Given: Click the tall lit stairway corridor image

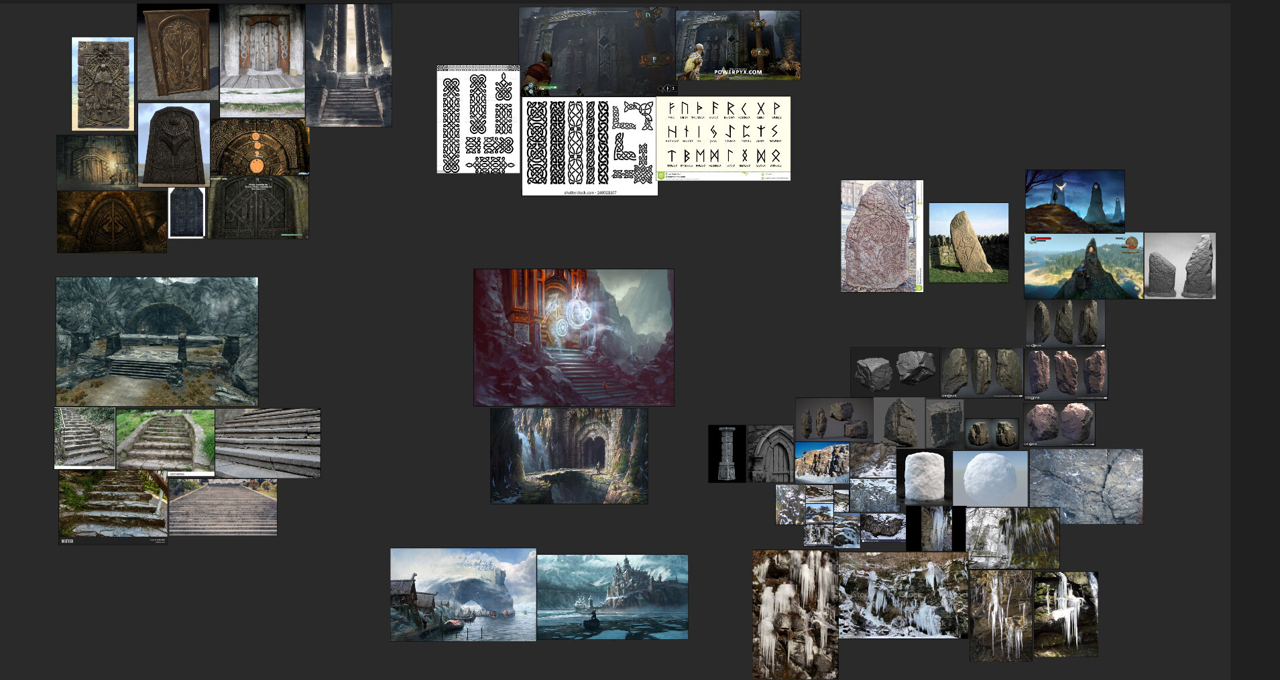Looking at the screenshot, I should 349,65.
